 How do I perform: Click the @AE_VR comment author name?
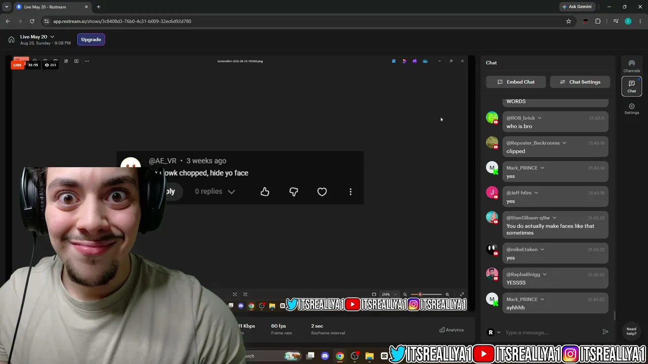point(163,161)
